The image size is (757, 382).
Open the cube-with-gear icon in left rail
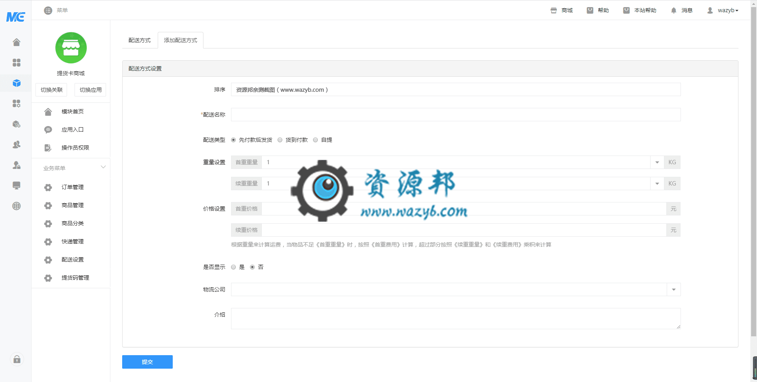16,124
